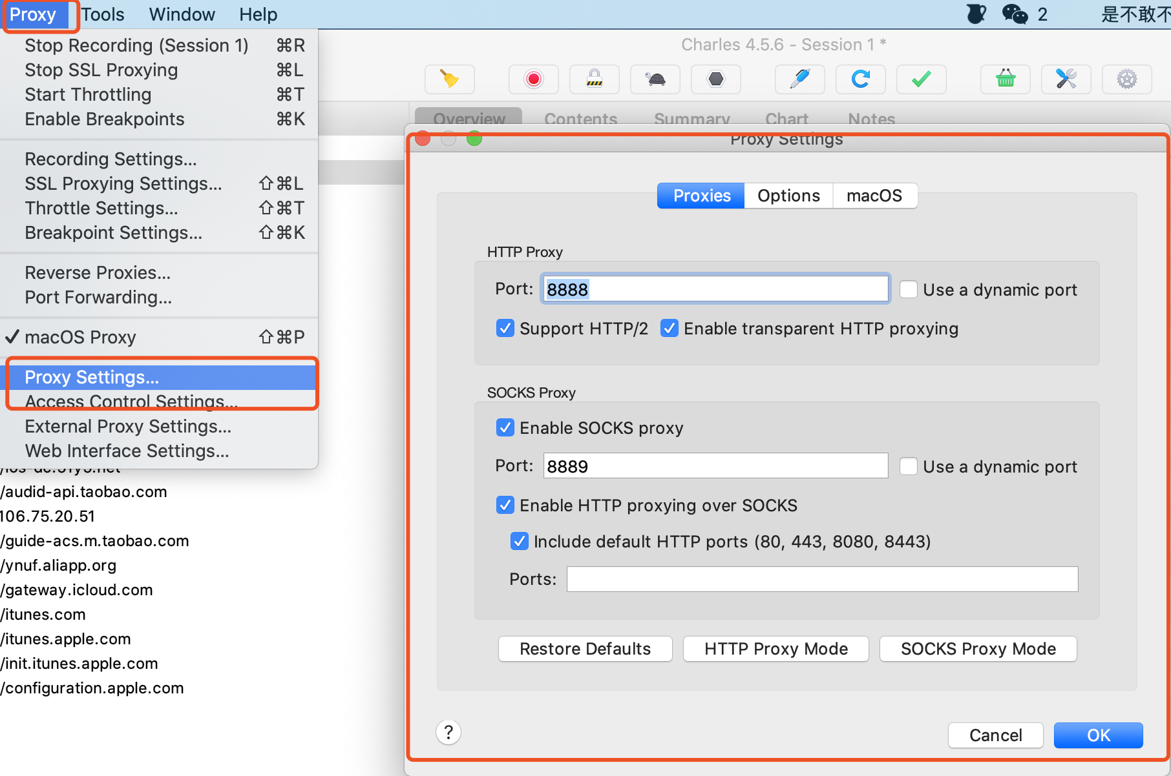Switch to the Options tab

[788, 196]
